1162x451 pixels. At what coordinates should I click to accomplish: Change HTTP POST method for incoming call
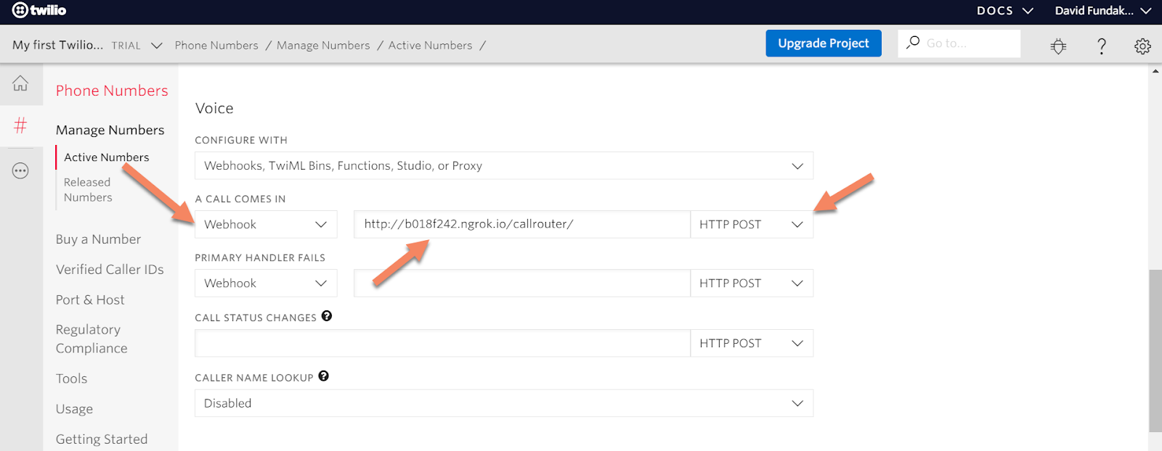(x=752, y=224)
